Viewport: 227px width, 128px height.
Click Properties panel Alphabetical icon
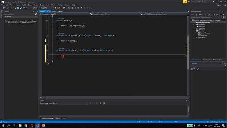(195, 69)
